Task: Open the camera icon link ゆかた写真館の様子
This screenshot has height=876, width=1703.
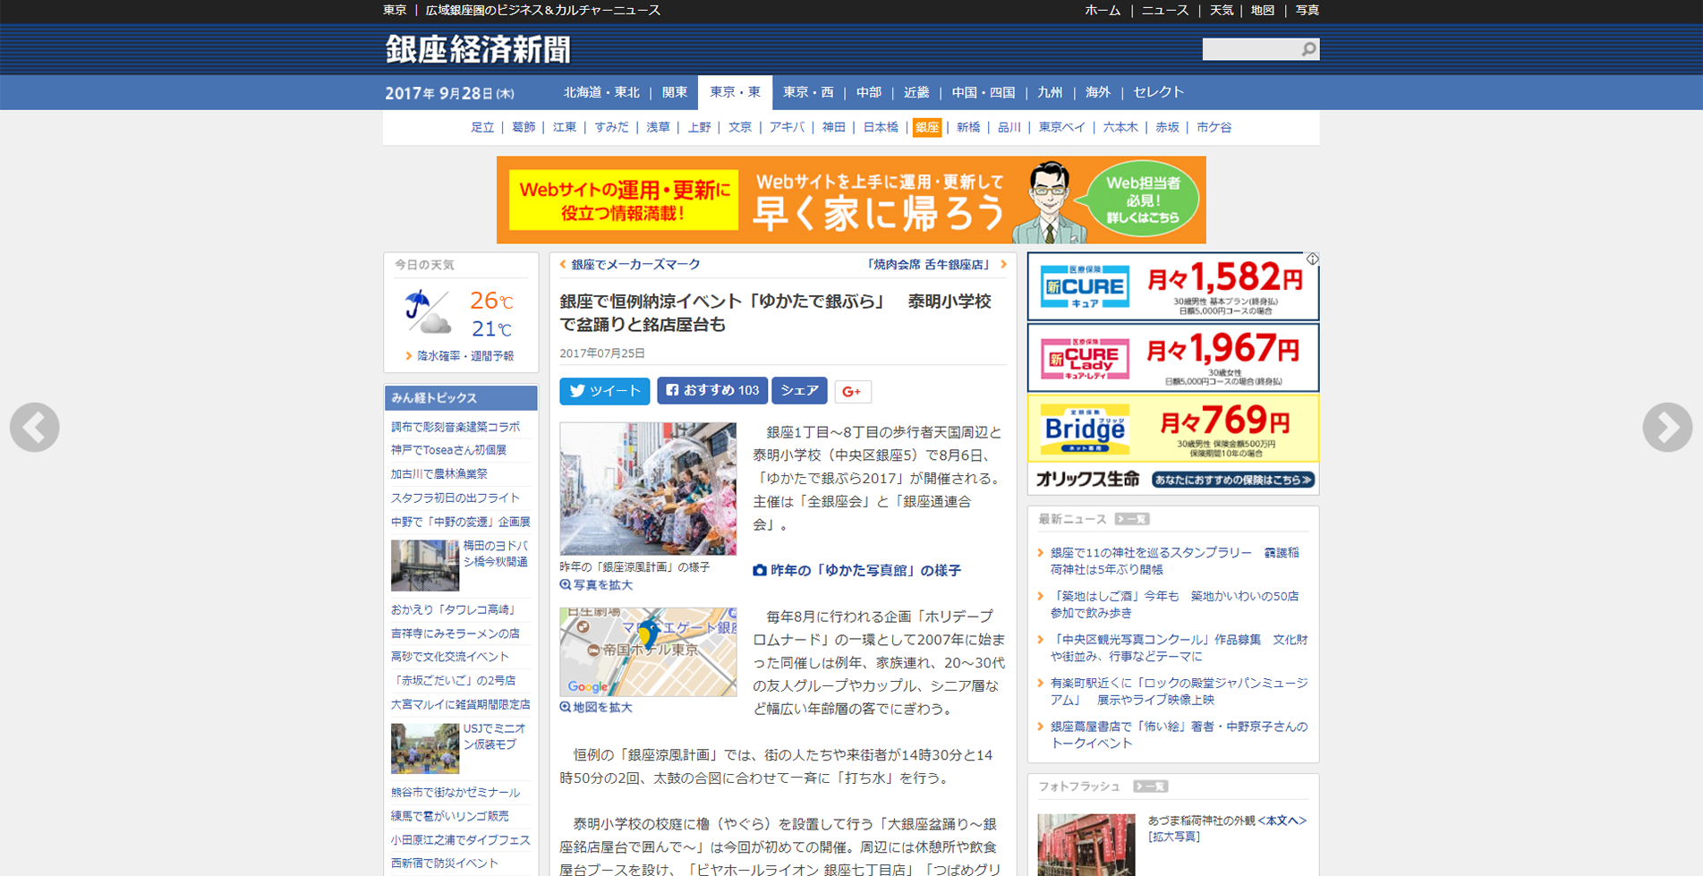Action: click(857, 570)
